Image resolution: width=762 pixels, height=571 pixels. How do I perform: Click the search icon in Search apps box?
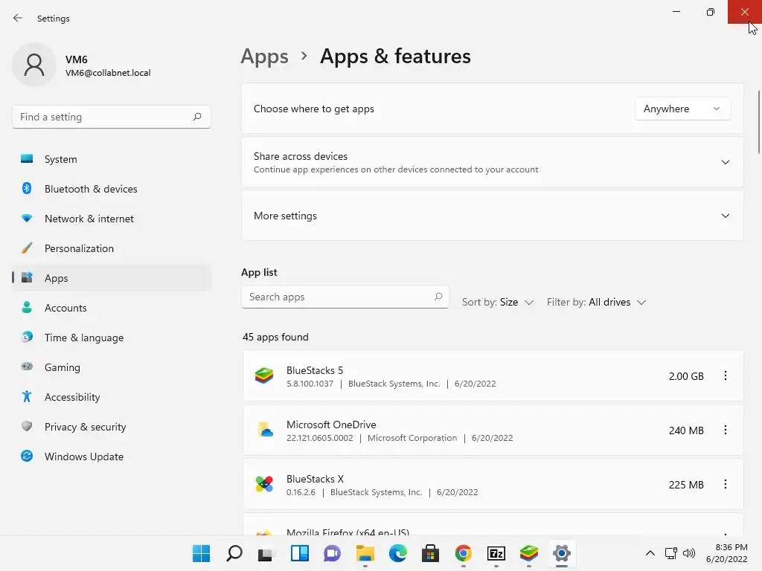point(438,296)
